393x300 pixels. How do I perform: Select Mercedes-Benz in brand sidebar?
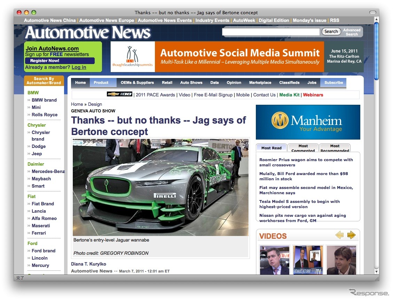[x=48, y=172]
